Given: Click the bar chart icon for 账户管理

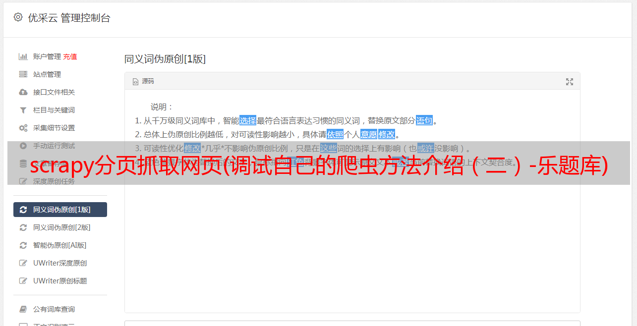Looking at the screenshot, I should [23, 56].
